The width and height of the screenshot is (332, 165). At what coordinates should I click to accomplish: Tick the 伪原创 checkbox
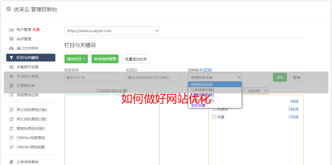(x=214, y=109)
